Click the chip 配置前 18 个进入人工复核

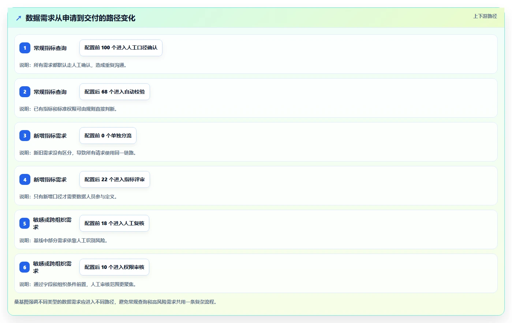click(x=114, y=223)
